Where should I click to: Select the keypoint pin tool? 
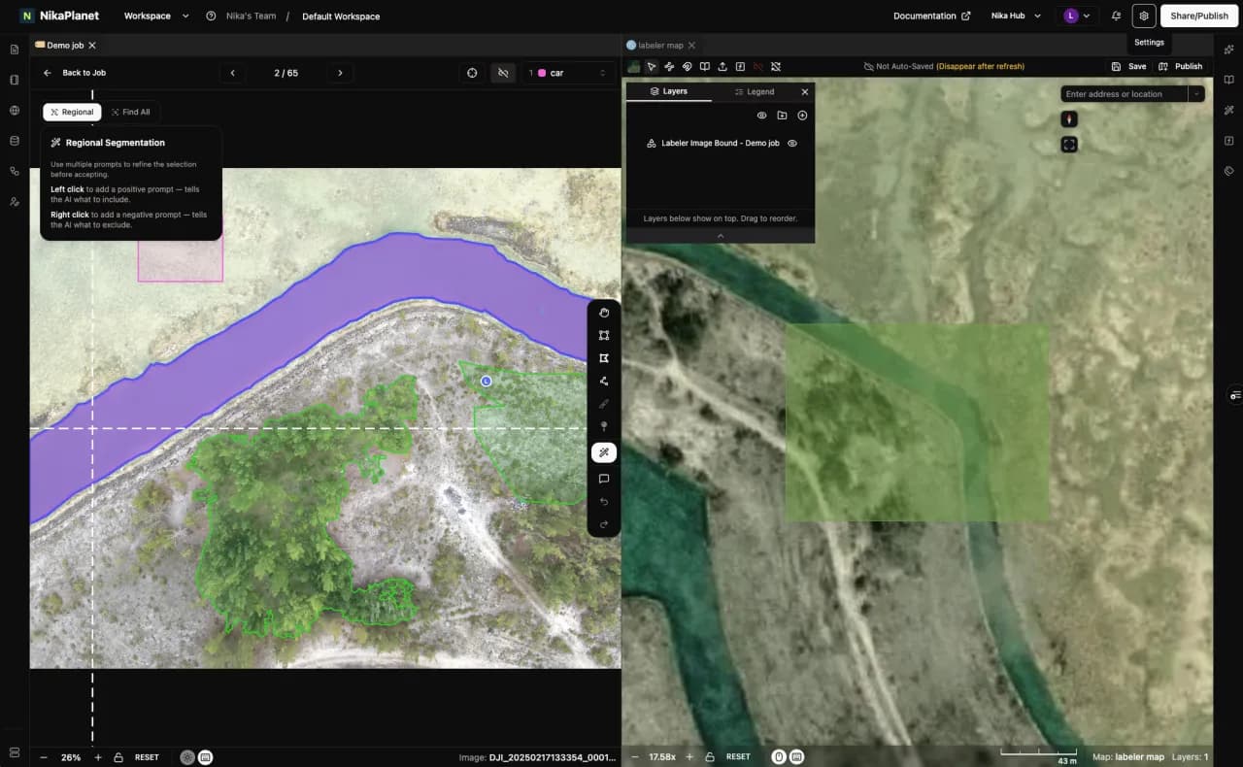[604, 426]
